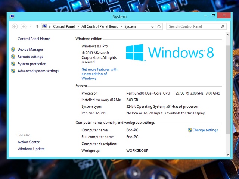Open the recent locations dropdown arrow
The image size is (239, 179).
coord(31,26)
